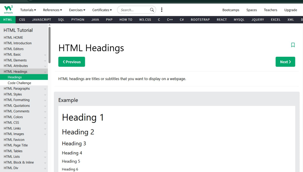The image size is (303, 172).
Task: Open the Tutorials dropdown menu
Action: (28, 10)
